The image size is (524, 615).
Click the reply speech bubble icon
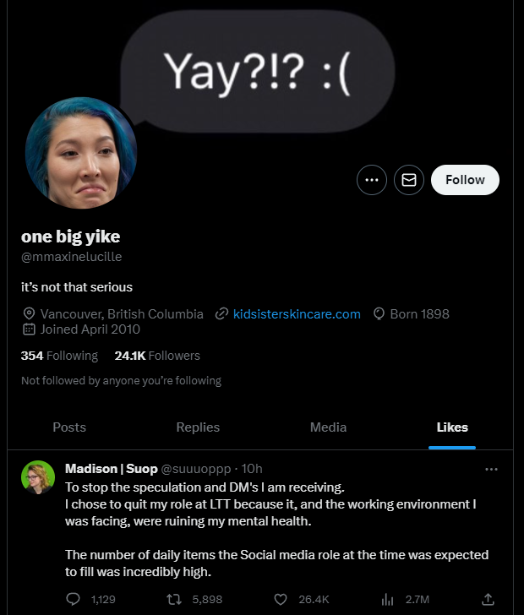coord(73,599)
